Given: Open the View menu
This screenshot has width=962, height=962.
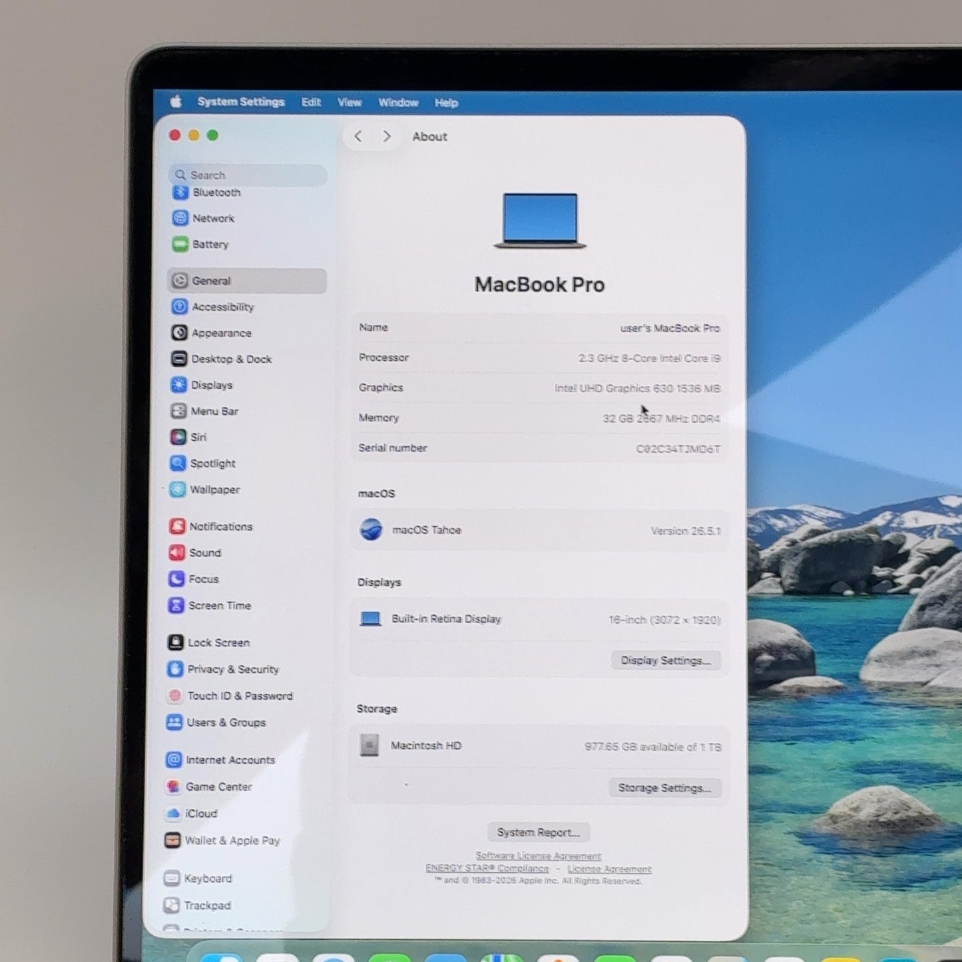Looking at the screenshot, I should (x=350, y=103).
